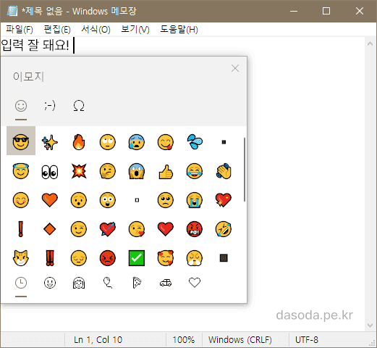Choose the red exclamation mark emoji
Image resolution: width=377 pixels, height=348 pixels.
pos(21,229)
